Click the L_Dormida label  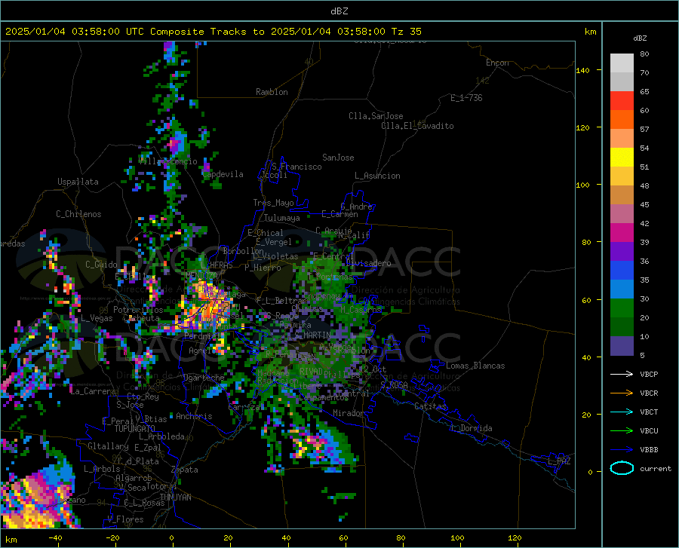coord(471,428)
